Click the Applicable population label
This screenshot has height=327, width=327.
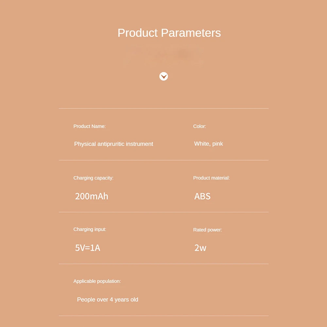pyautogui.click(x=97, y=281)
